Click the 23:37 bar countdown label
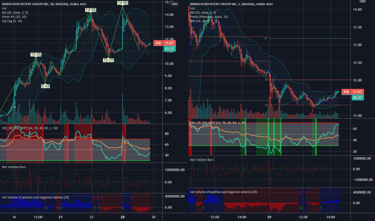Screen dimensions: 375x221 click(169, 49)
